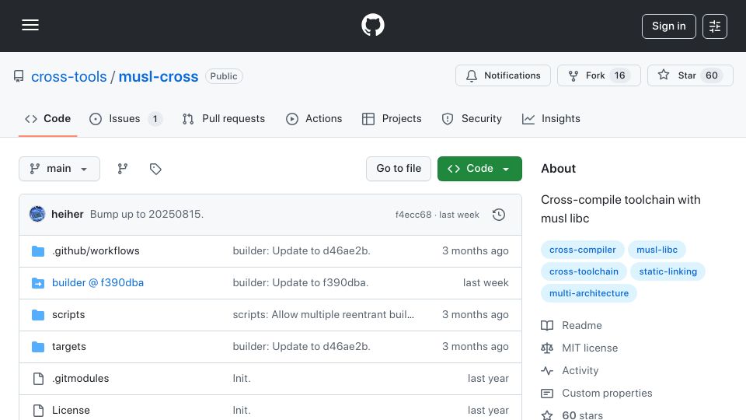Select the cross-toolchain topic tag
Image resolution: width=746 pixels, height=420 pixels.
[584, 271]
